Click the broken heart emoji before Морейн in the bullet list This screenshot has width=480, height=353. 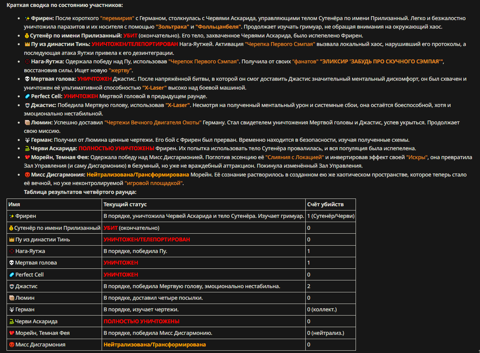point(27,157)
